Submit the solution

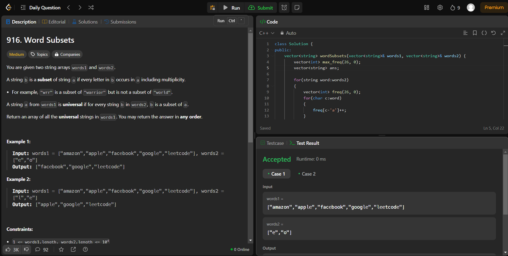(260, 7)
